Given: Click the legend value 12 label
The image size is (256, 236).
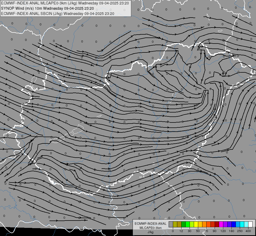Looking at the screenshot, I should coord(181,231).
